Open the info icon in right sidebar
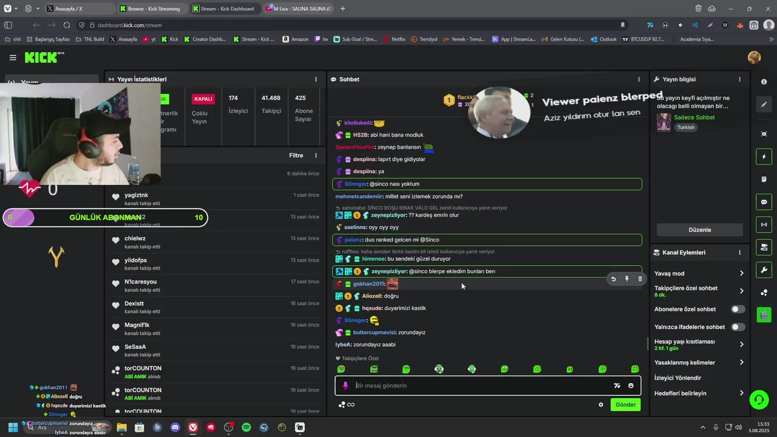Image resolution: width=777 pixels, height=437 pixels. pos(764,81)
